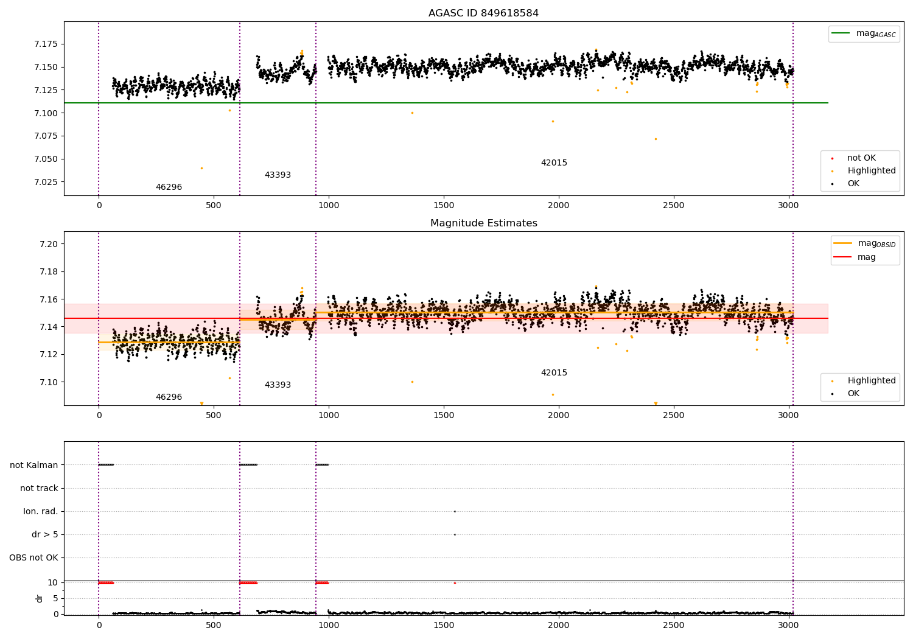Click the orange triangle marker near x=450 in middle plot
Screen dimensions: 913x639
(x=201, y=403)
